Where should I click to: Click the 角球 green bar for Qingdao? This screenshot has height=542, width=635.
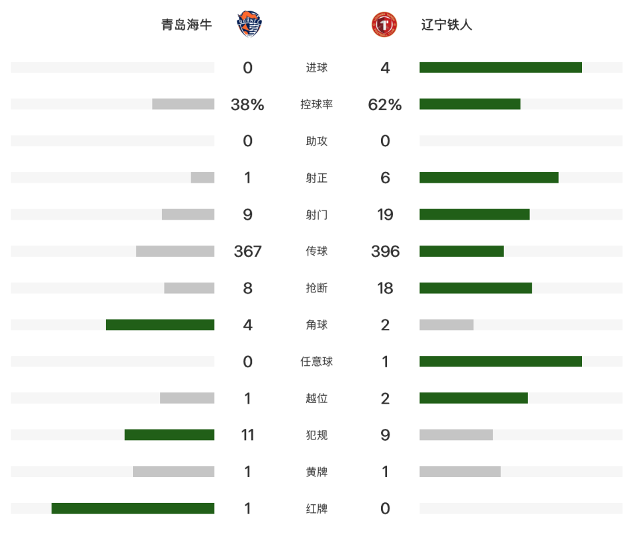160,325
